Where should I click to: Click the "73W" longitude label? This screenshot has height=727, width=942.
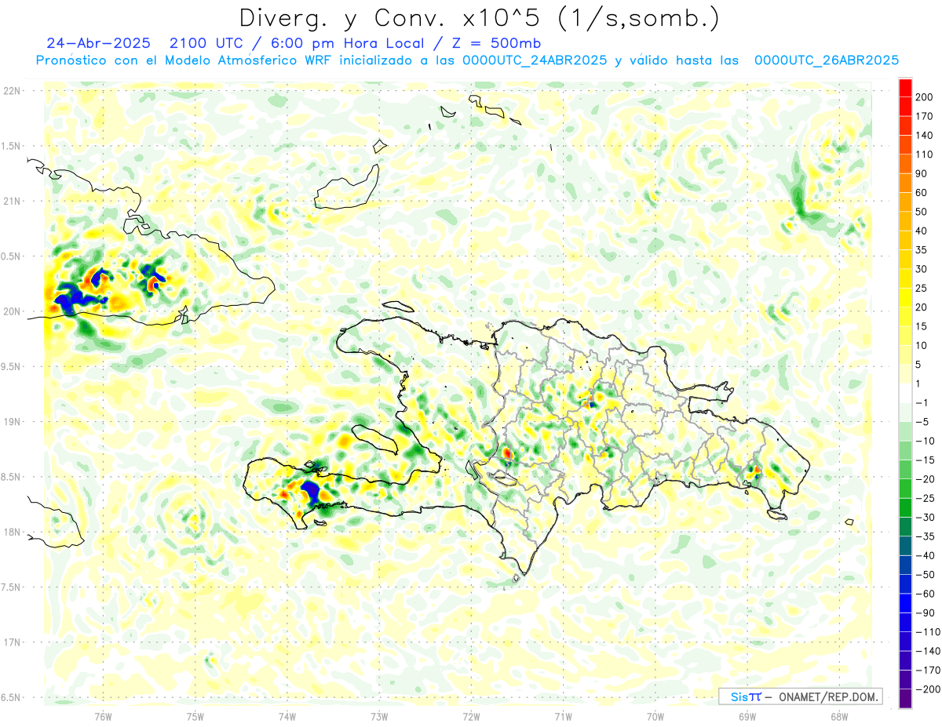379,716
